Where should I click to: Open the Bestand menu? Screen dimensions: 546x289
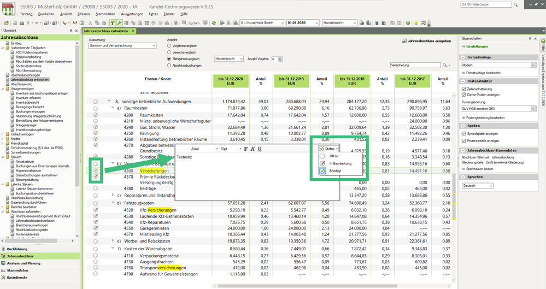pyautogui.click(x=26, y=14)
